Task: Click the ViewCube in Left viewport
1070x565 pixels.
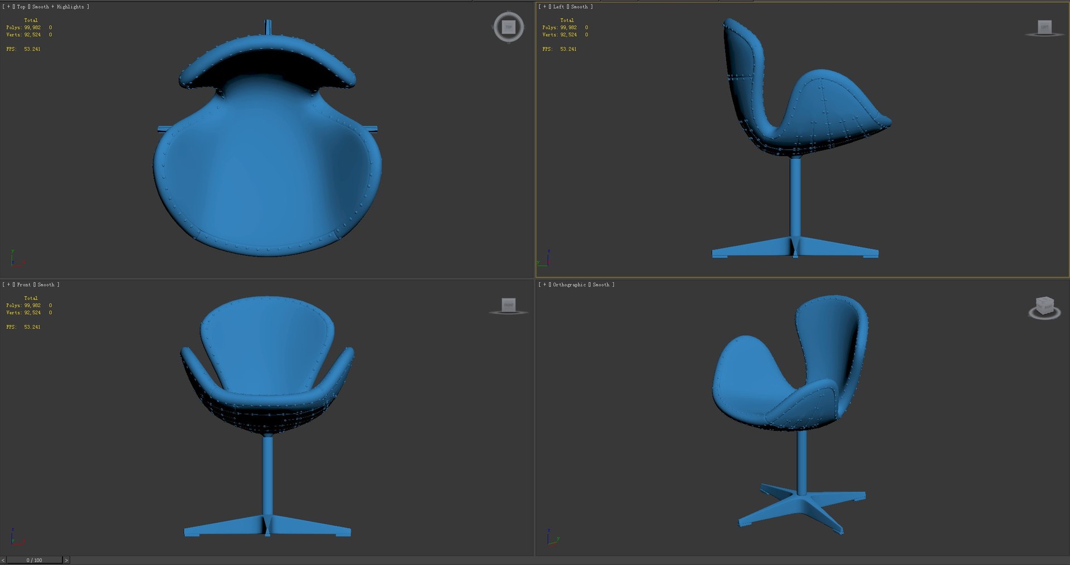Action: point(1044,27)
